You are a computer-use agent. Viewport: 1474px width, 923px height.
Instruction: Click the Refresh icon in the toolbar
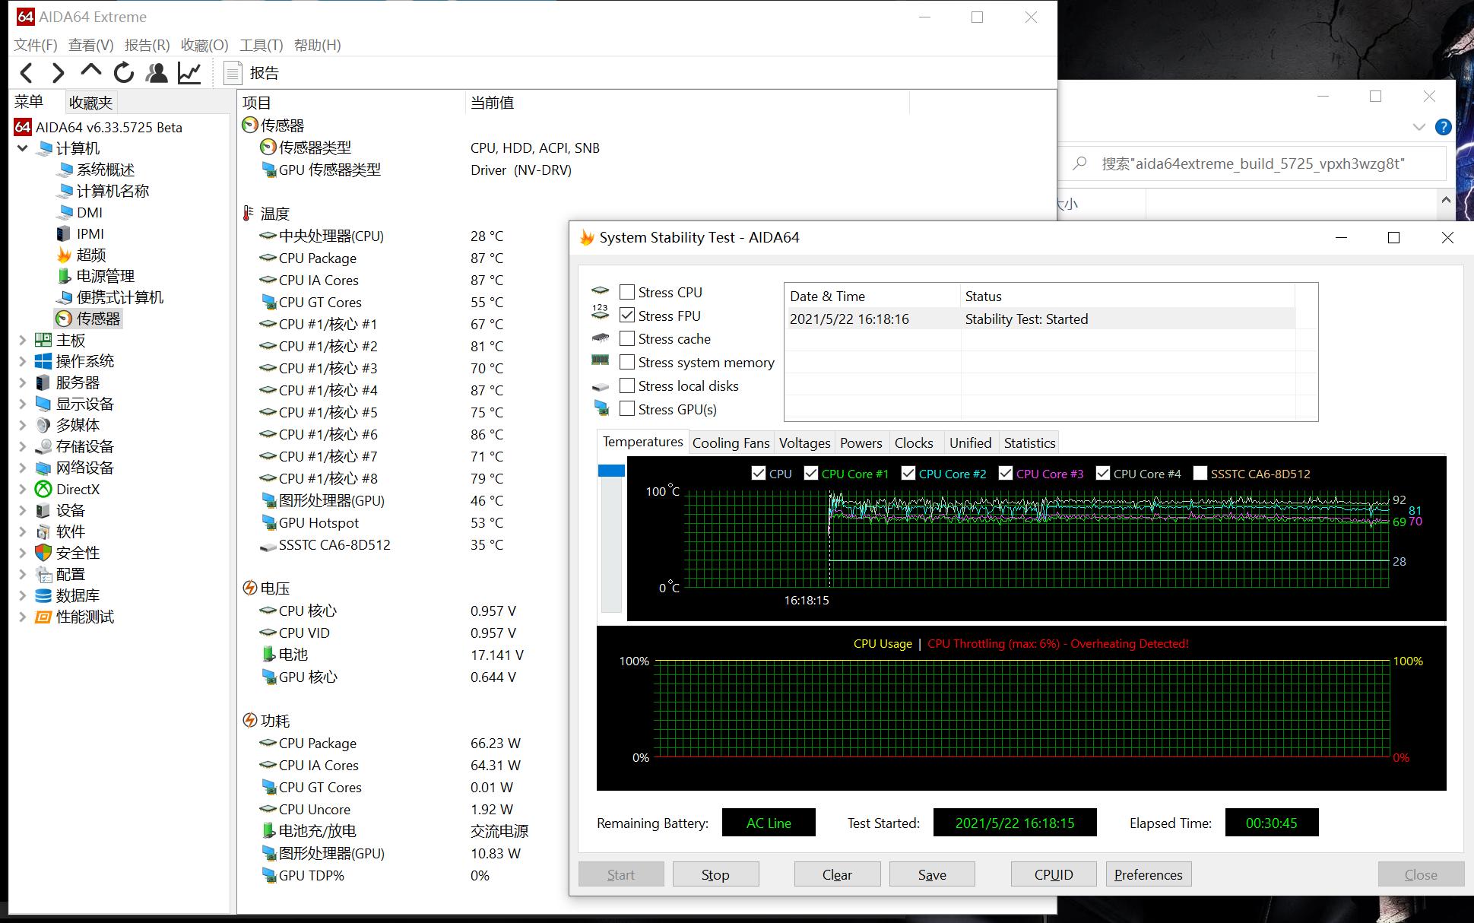[123, 72]
